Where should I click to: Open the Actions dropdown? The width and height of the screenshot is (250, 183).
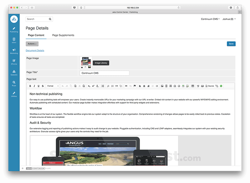point(32,44)
